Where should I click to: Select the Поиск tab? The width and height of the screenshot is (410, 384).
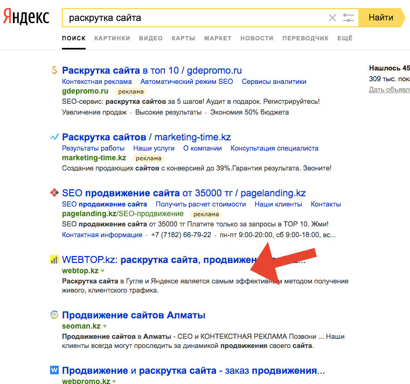[x=74, y=38]
